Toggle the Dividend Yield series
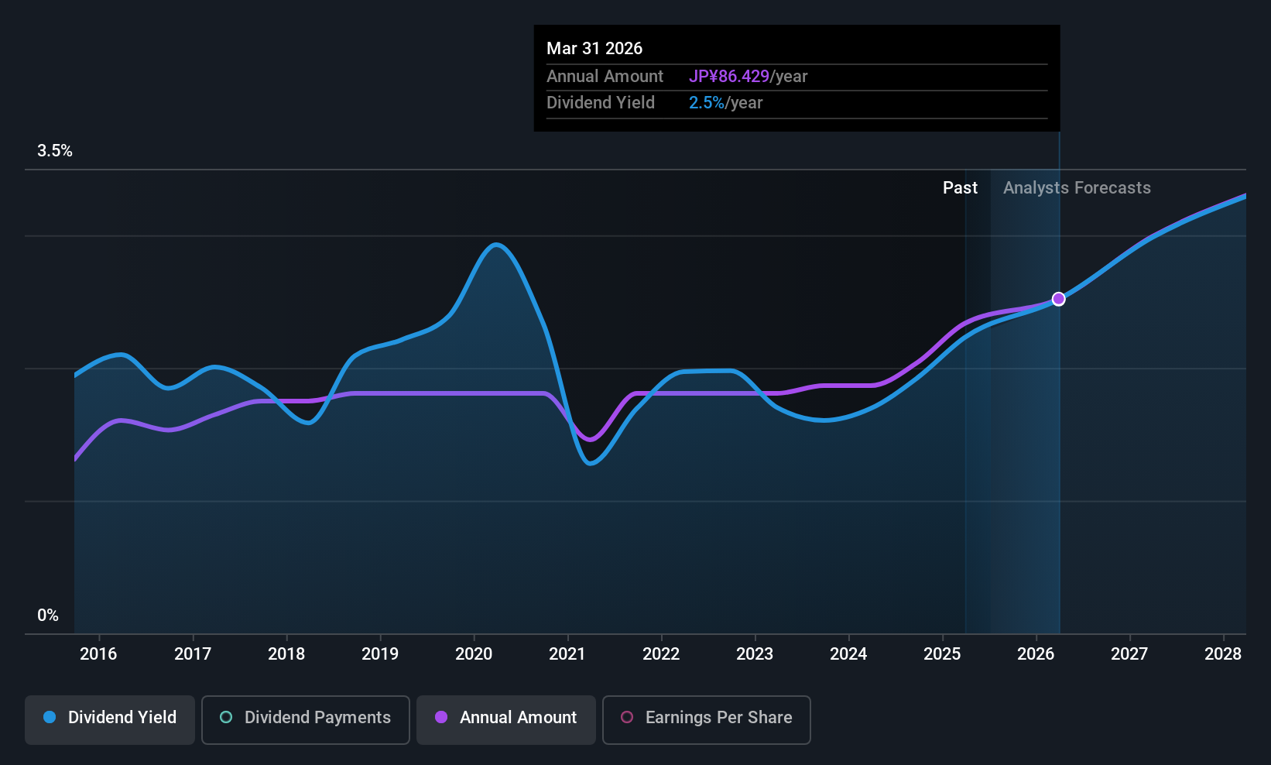The width and height of the screenshot is (1271, 765). [110, 719]
